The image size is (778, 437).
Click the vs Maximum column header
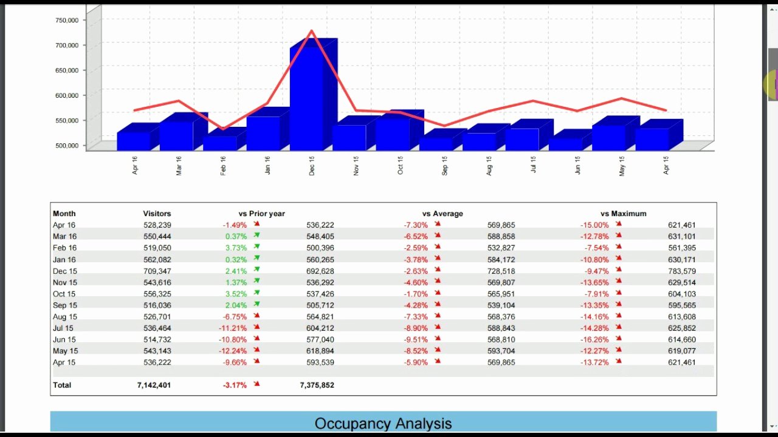click(624, 214)
